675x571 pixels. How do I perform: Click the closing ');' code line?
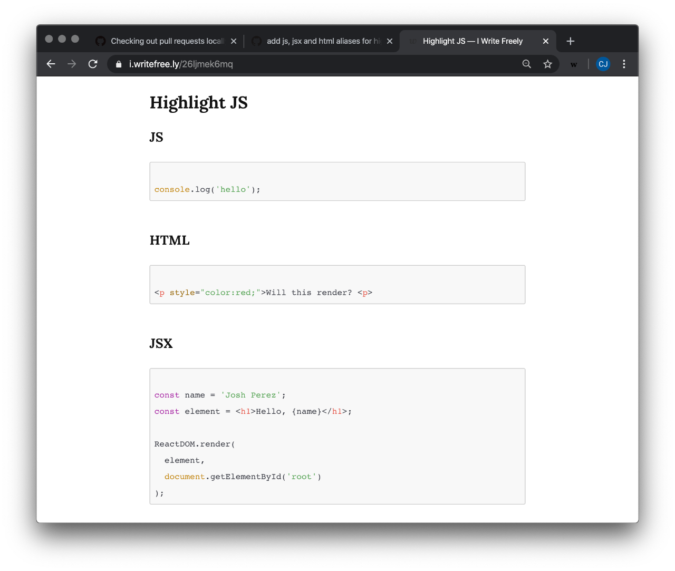click(159, 493)
